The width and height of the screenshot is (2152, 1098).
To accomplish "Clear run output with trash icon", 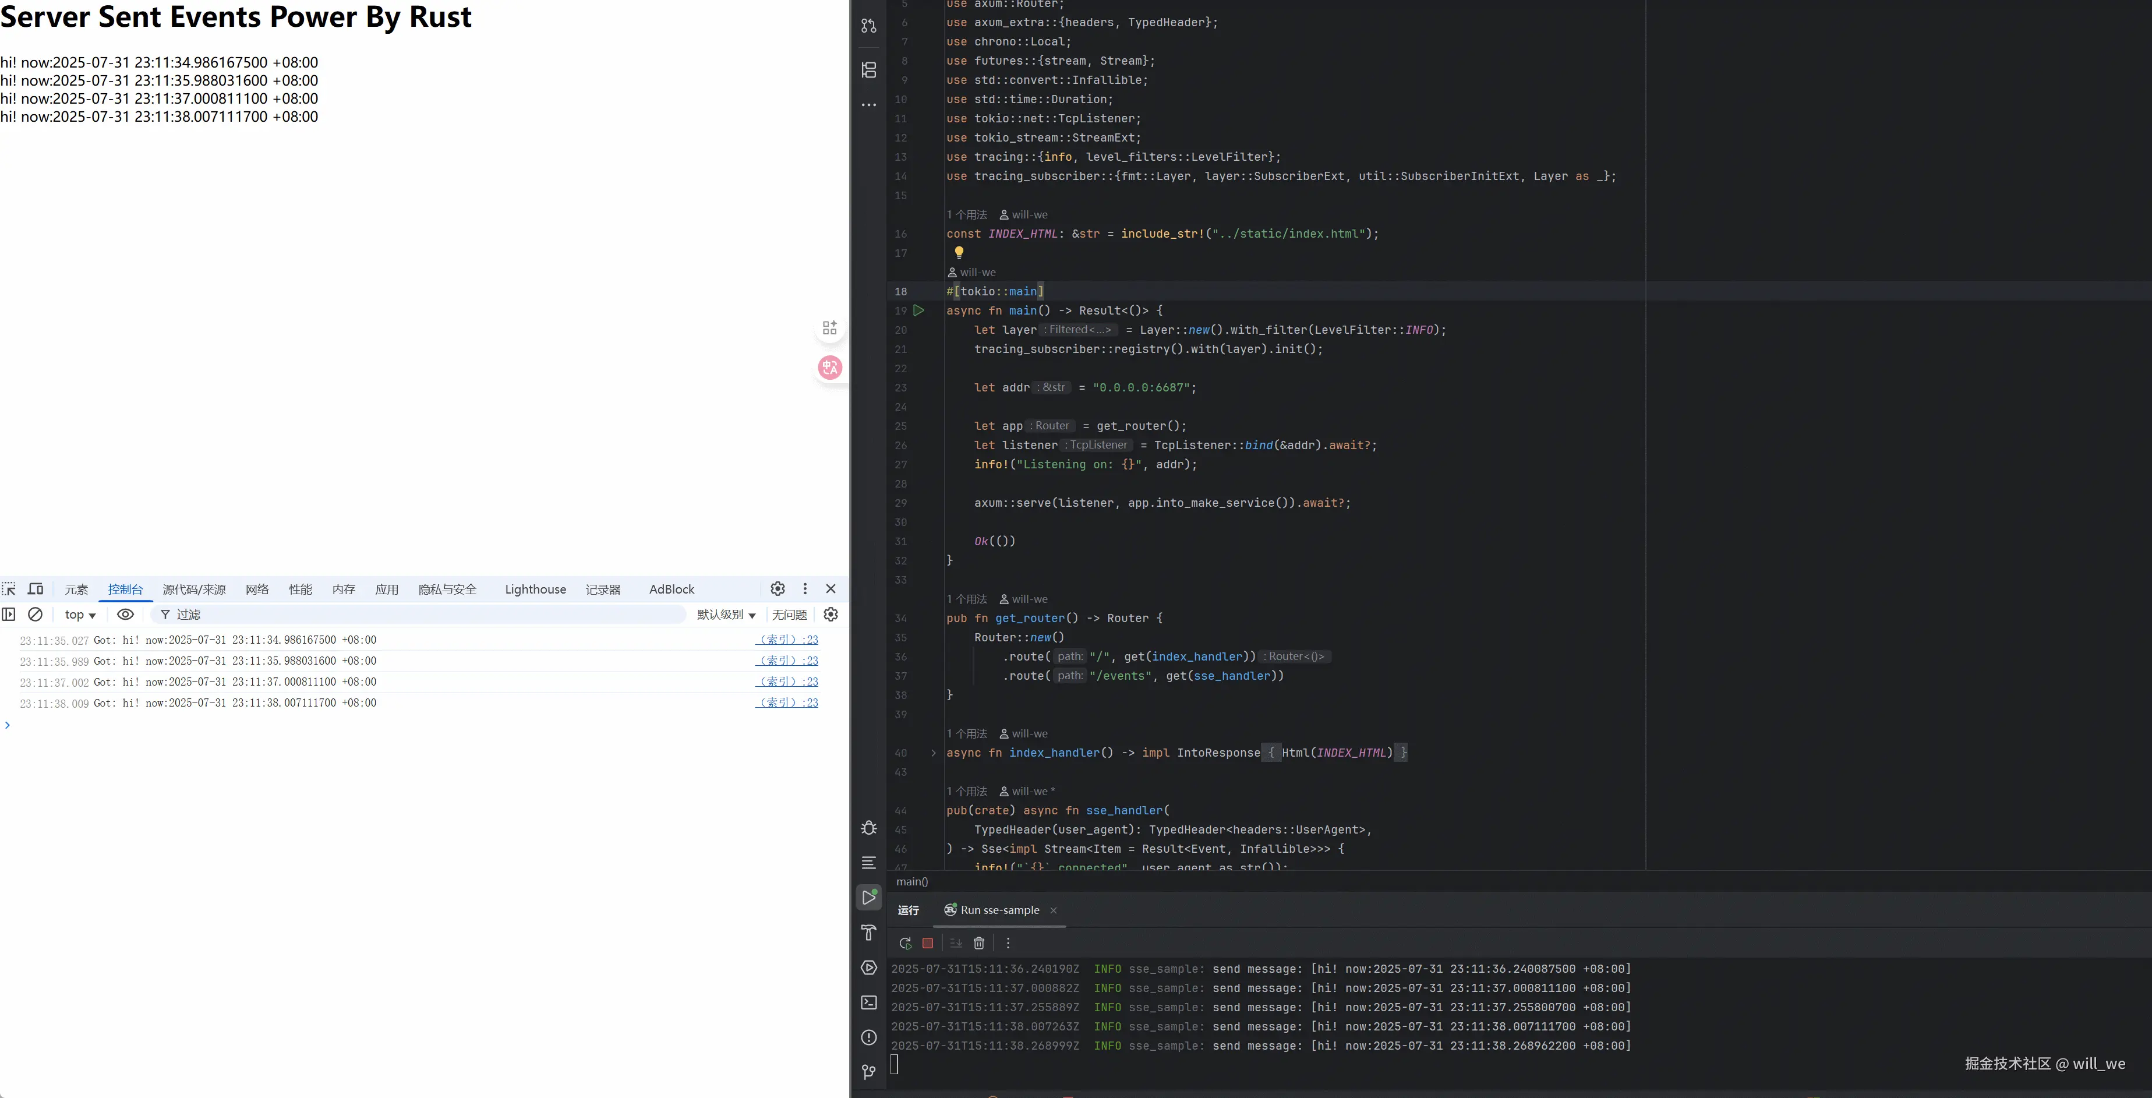I will (x=979, y=942).
